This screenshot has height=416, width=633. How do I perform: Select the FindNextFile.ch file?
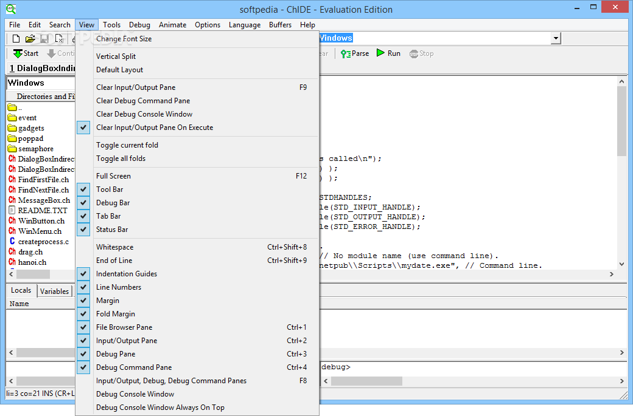pyautogui.click(x=38, y=189)
